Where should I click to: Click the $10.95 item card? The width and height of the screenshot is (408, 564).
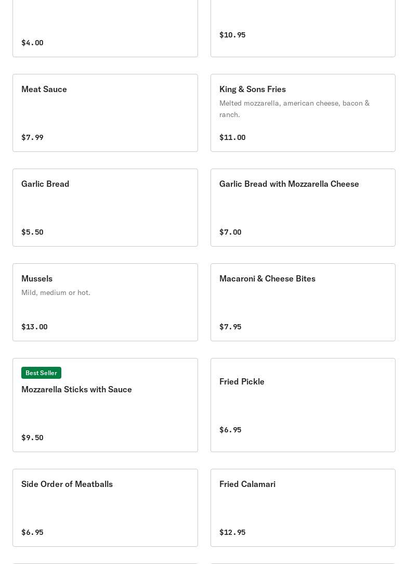302,28
